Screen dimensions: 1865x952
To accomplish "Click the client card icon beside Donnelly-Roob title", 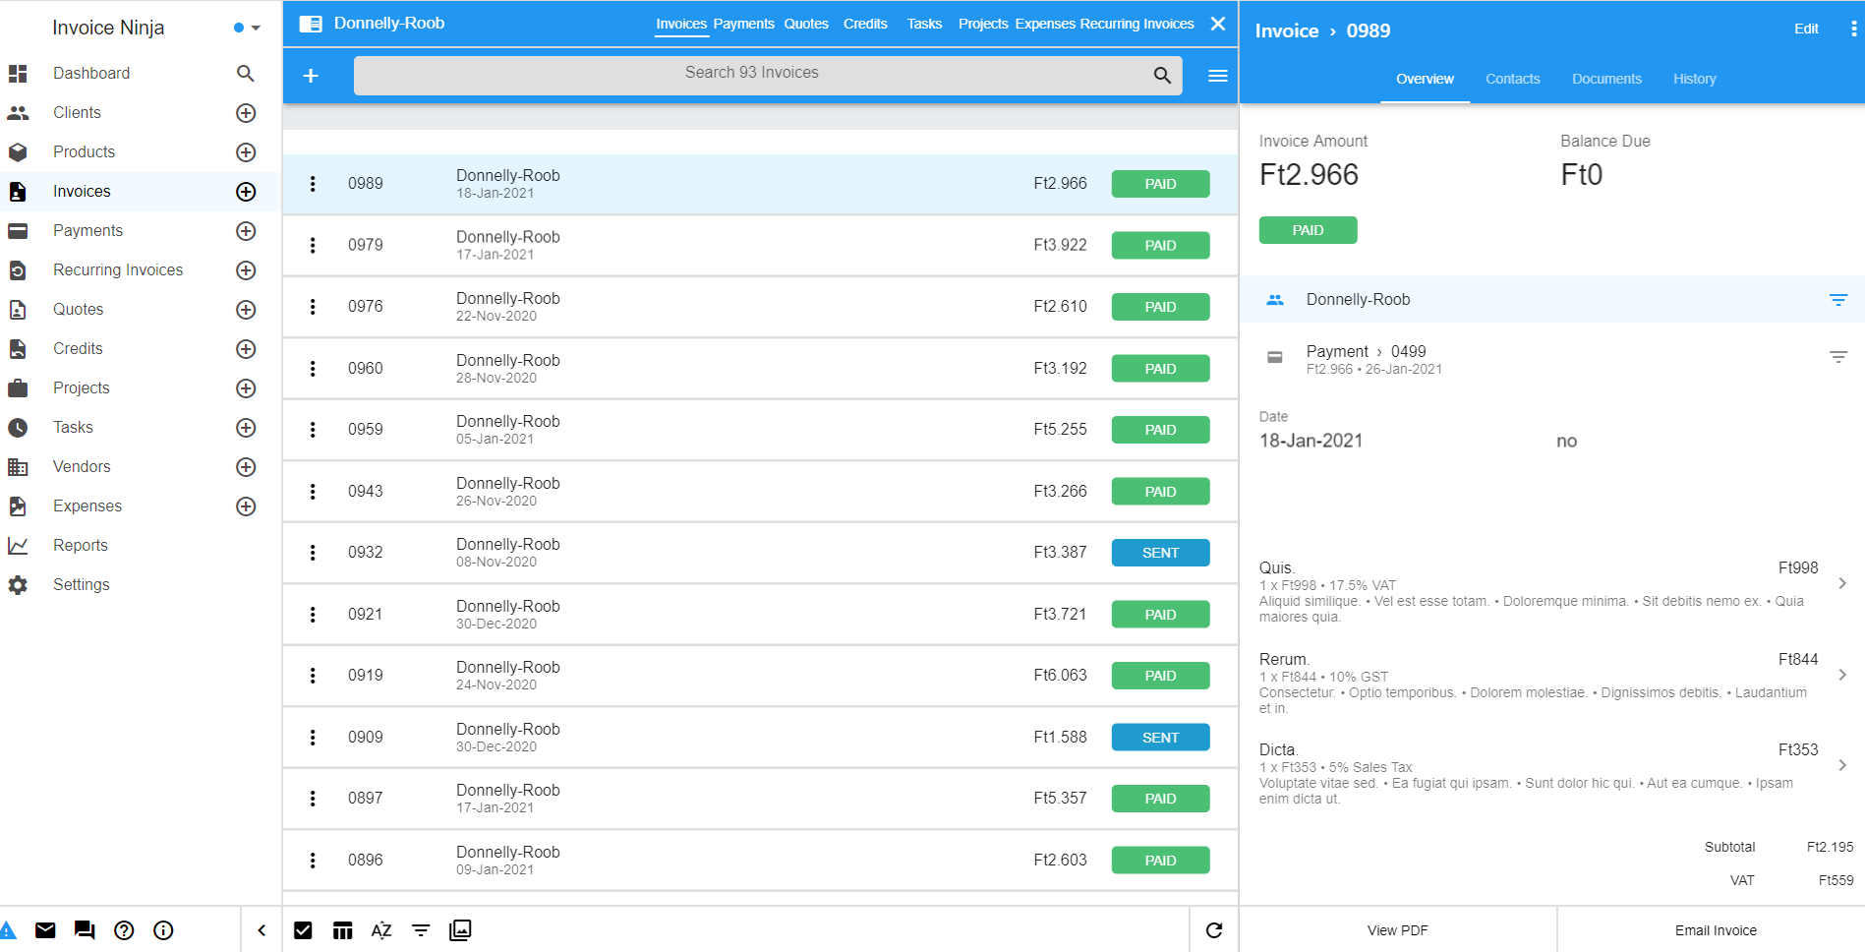I will [311, 24].
